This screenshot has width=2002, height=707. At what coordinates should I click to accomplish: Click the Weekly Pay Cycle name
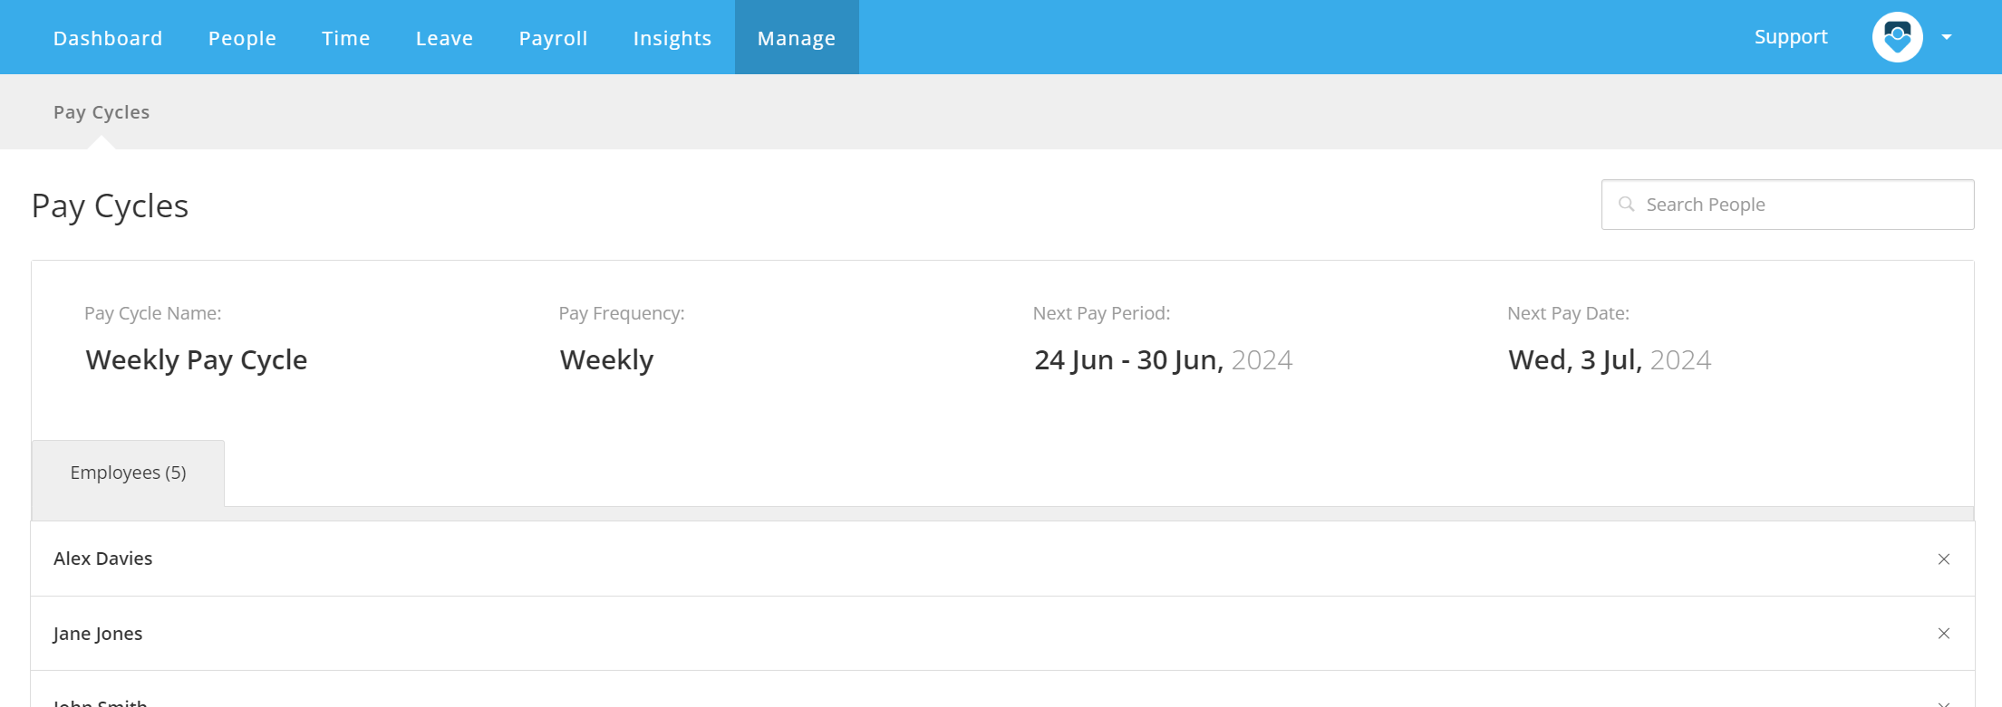[197, 360]
